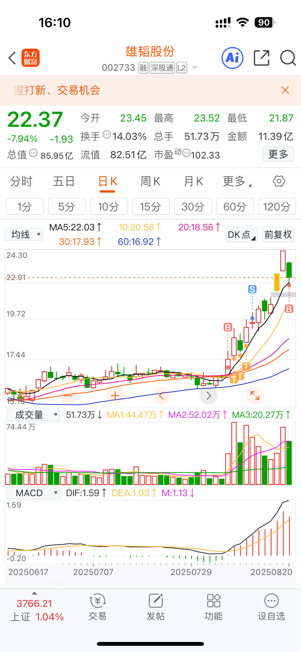
Task: Expand the stock title dropdown arrow
Action: pos(194,68)
